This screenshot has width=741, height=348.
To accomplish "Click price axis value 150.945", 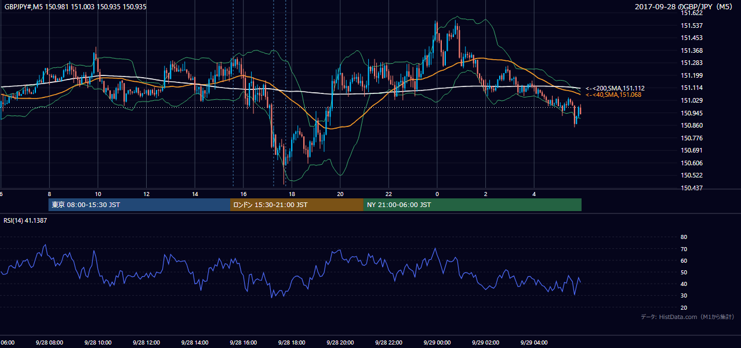I will tap(691, 113).
